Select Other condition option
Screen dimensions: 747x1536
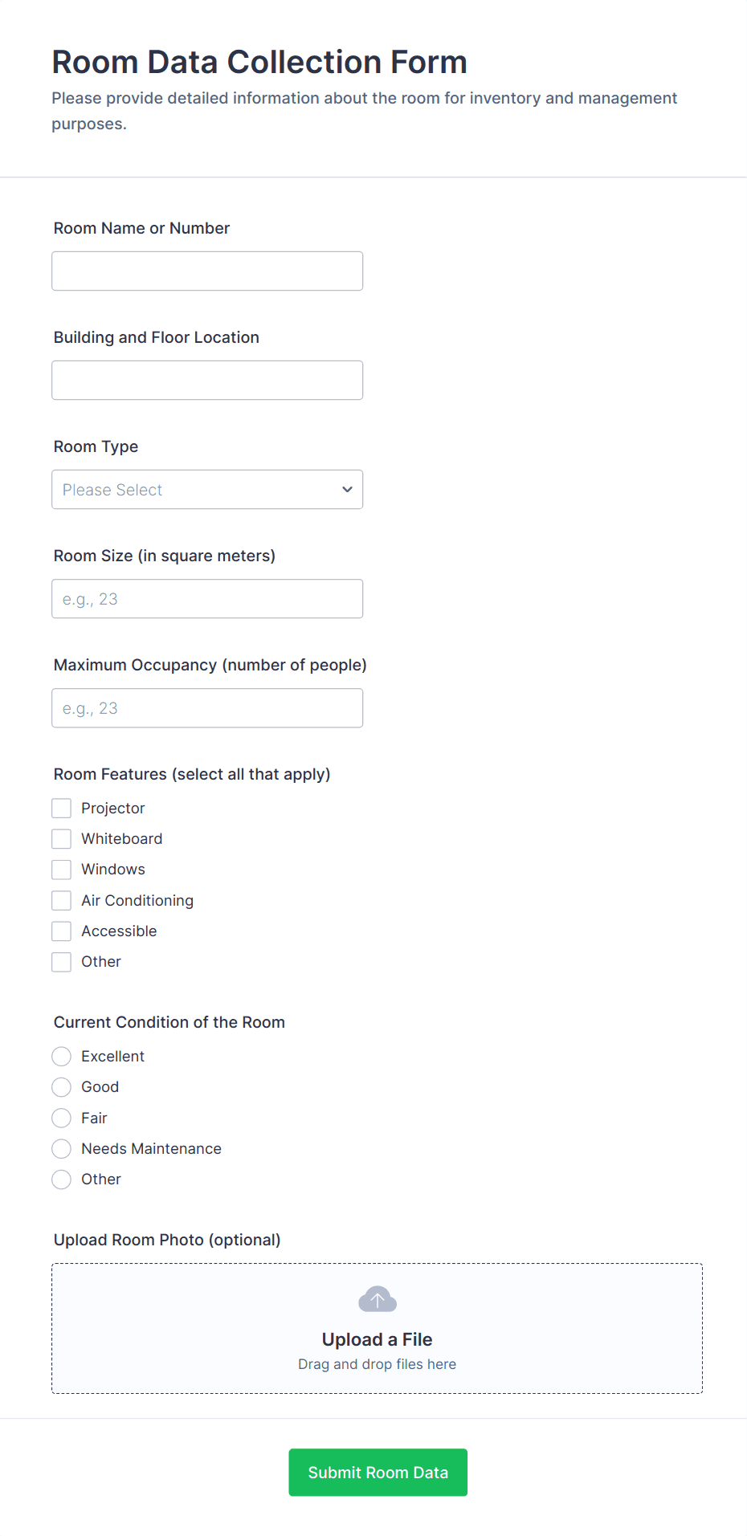pyautogui.click(x=61, y=1179)
